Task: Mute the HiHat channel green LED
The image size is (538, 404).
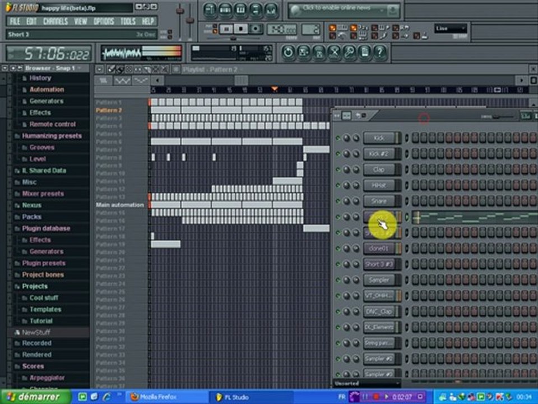Action: (337, 185)
